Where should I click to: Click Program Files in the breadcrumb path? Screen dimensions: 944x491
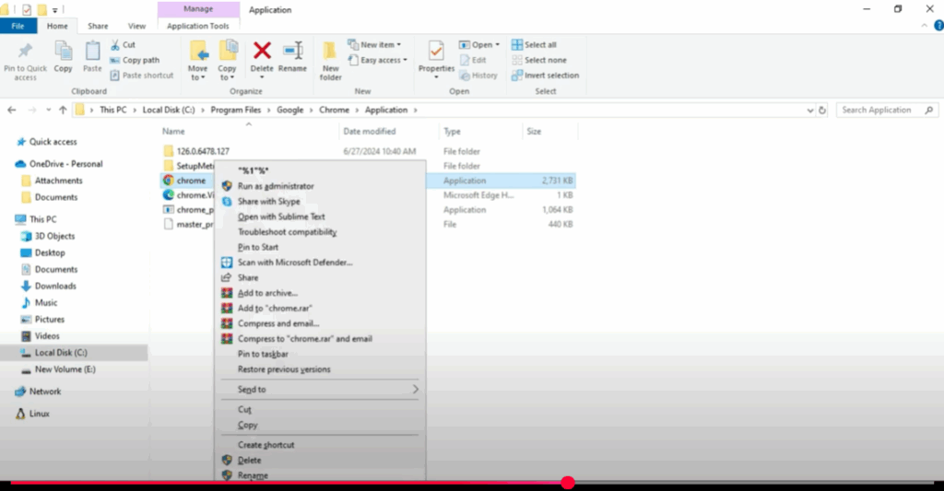(235, 111)
